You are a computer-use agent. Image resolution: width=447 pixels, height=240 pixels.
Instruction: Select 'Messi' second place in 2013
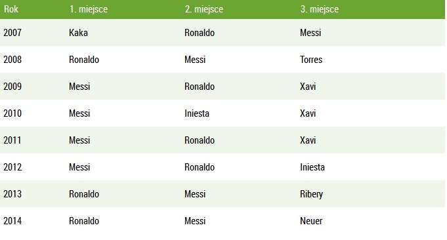pyautogui.click(x=195, y=194)
